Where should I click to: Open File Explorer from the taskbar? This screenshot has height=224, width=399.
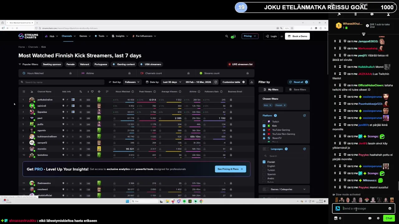pyautogui.click(x=167, y=201)
